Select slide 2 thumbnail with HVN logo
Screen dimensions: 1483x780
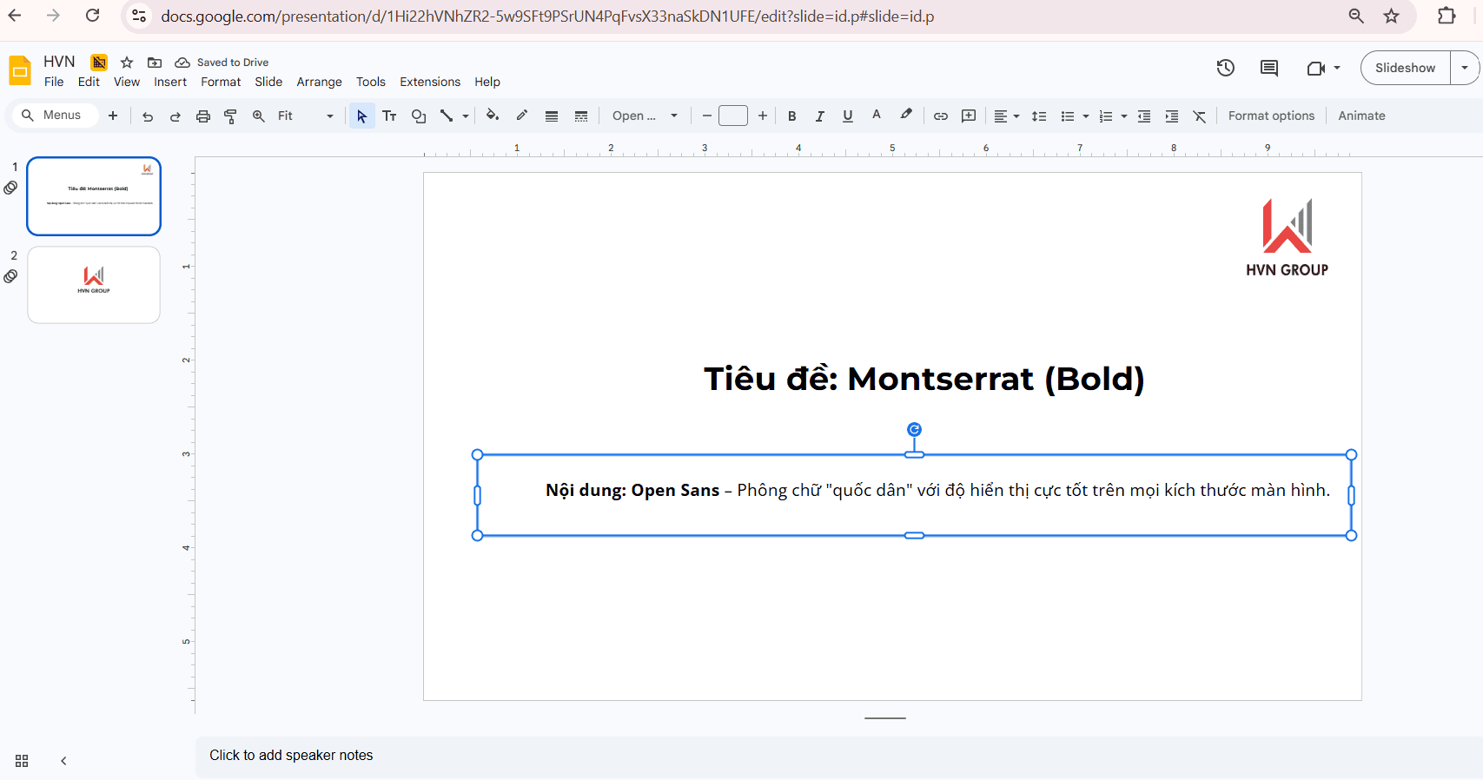tap(94, 285)
